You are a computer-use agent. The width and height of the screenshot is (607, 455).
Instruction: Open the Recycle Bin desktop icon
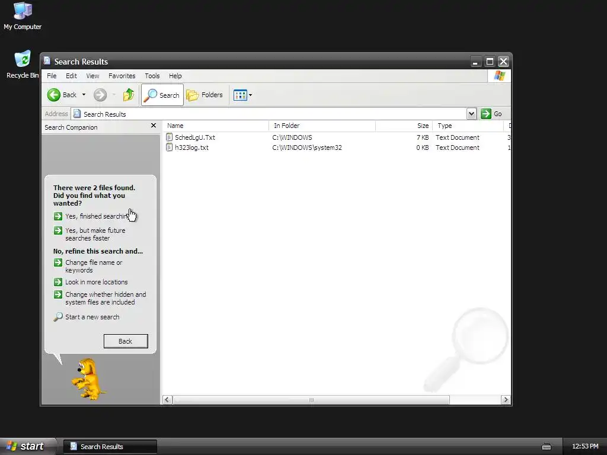point(23,65)
